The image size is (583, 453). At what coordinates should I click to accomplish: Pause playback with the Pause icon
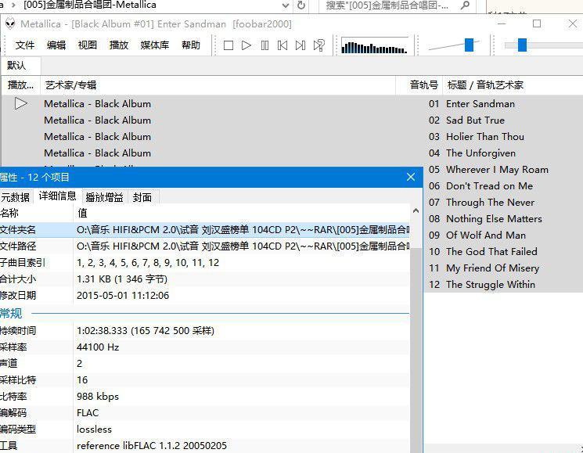(x=265, y=45)
